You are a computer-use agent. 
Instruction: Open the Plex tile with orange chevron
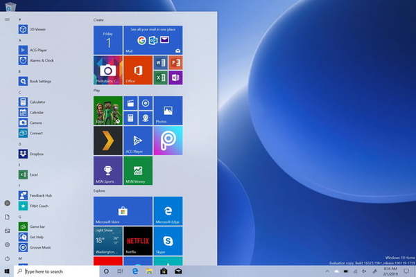tap(108, 141)
